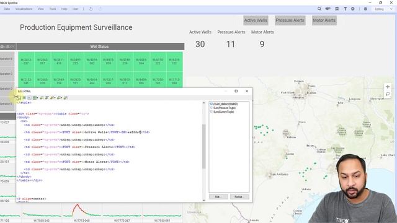Viewport: 397px width, 223px height.
Task: Click scroll-down arrow of HTML editor
Action: (x=204, y=200)
